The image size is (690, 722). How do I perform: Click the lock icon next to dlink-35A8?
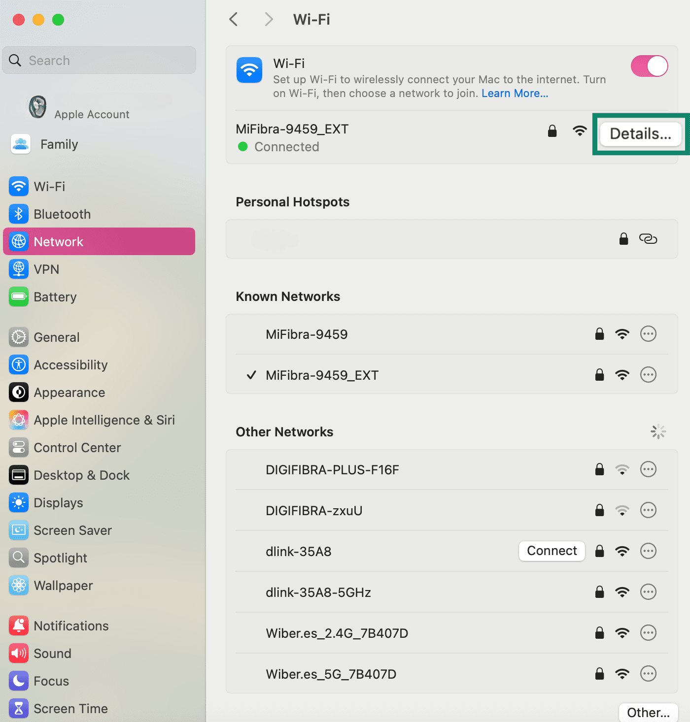[x=599, y=551]
